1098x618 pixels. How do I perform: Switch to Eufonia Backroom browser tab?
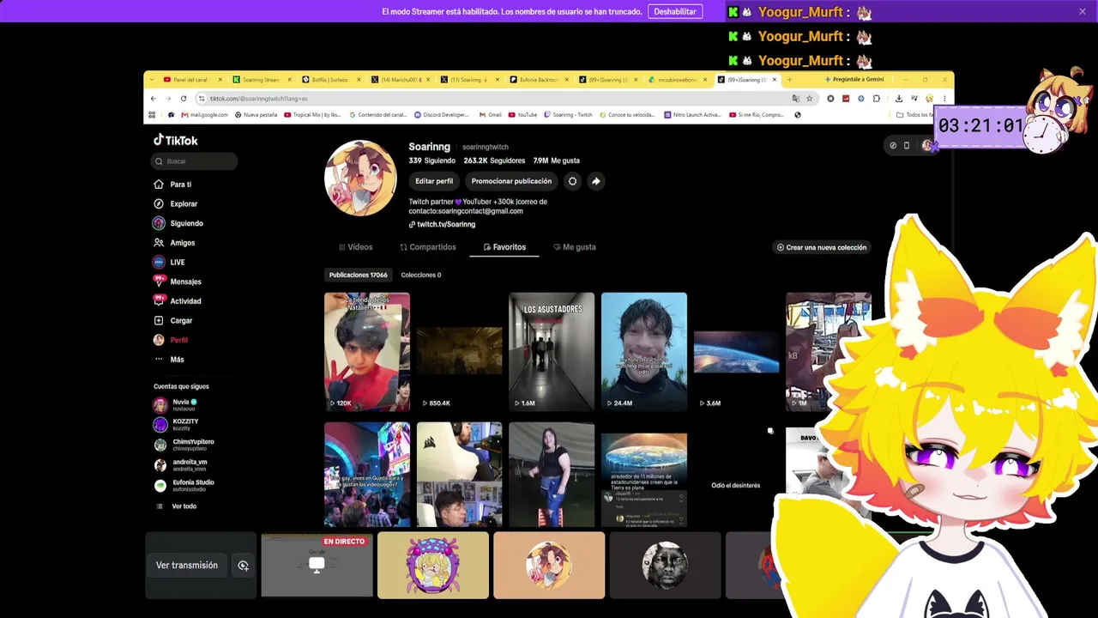pyautogui.click(x=539, y=80)
